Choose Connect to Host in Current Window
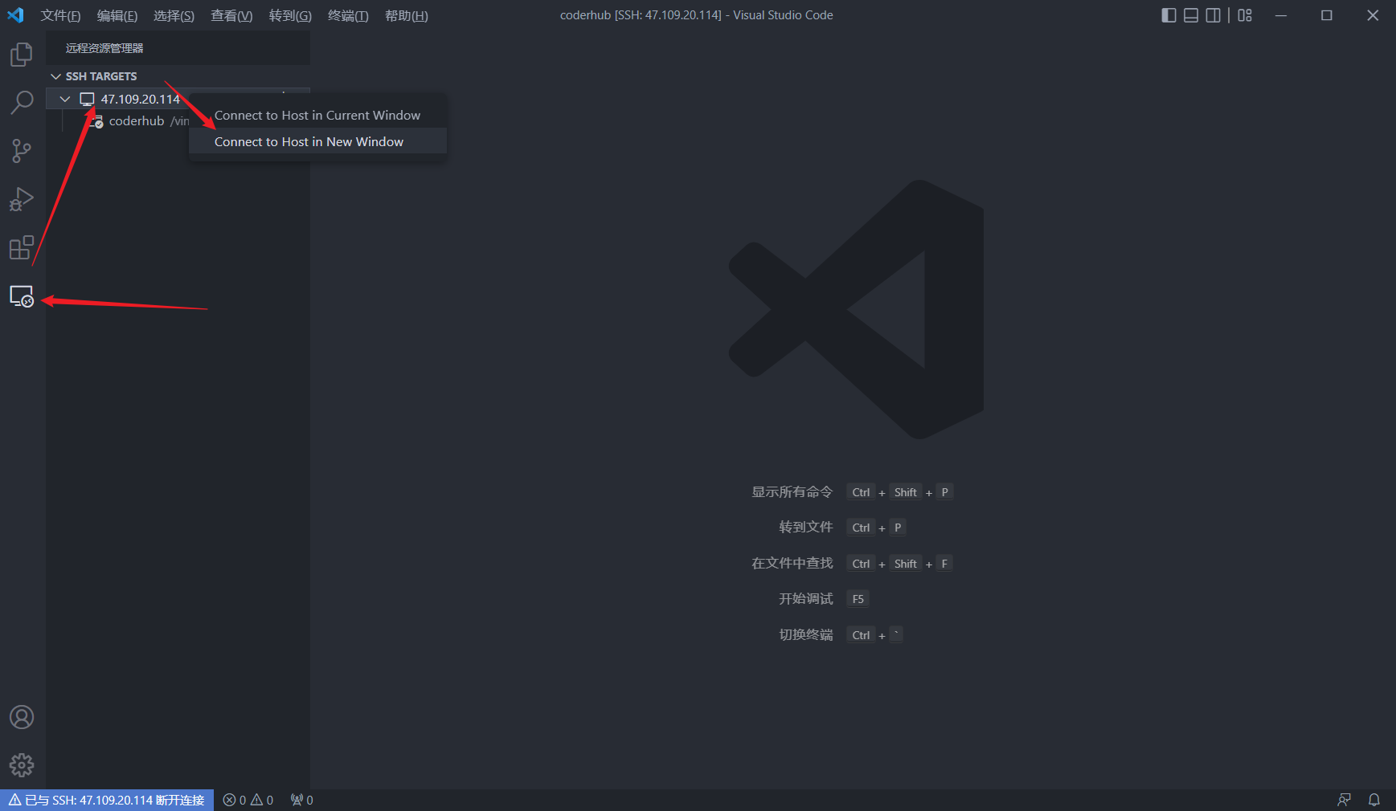This screenshot has width=1396, height=811. point(317,116)
